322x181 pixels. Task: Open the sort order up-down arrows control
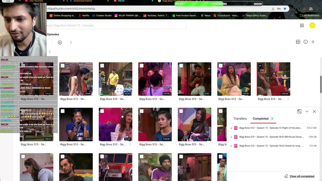(50, 52)
